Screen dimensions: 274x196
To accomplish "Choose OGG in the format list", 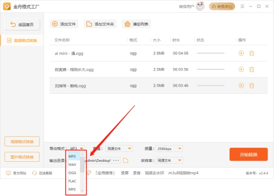I will click(74, 173).
